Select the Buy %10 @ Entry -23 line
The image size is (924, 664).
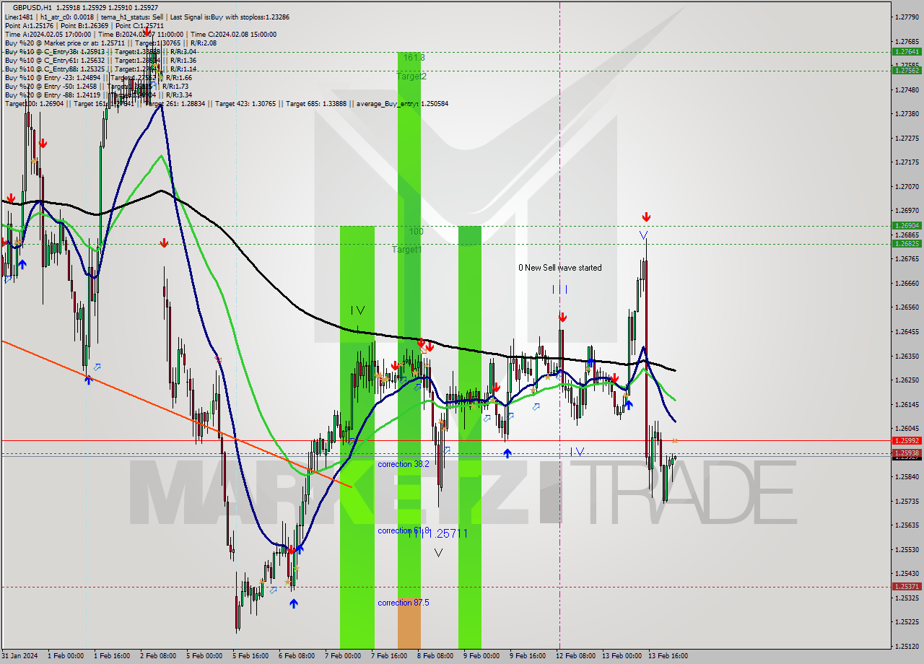coord(98,78)
